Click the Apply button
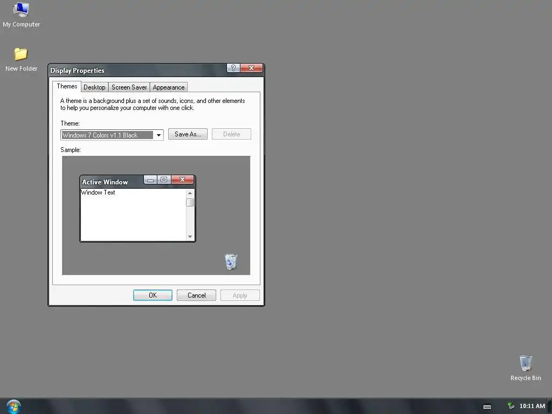Image resolution: width=552 pixels, height=414 pixels. click(240, 295)
